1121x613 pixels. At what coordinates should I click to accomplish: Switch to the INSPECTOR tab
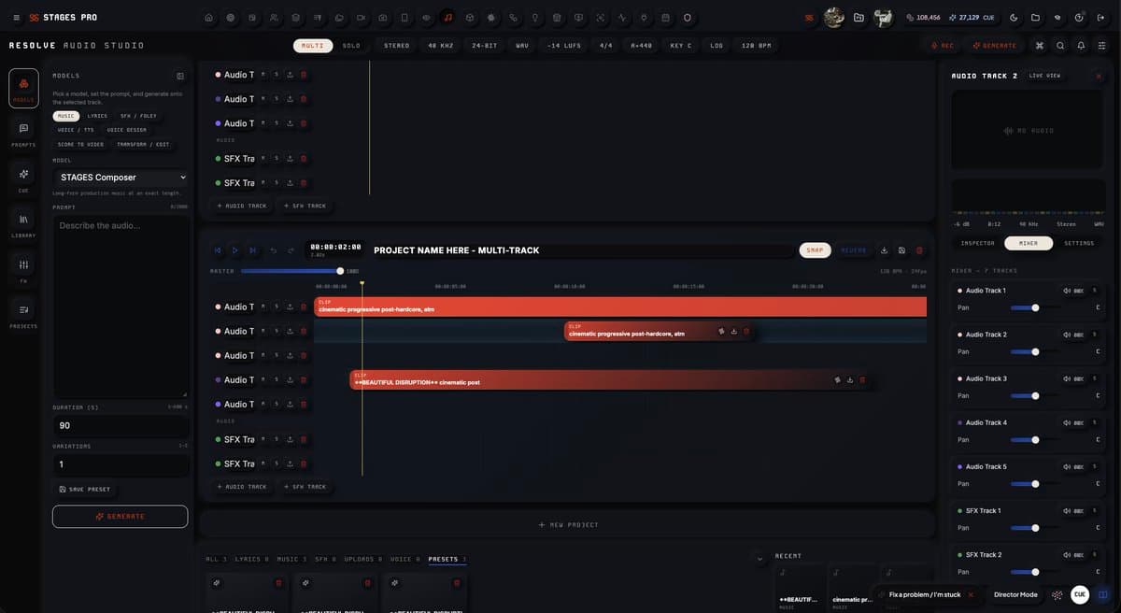[x=978, y=243]
